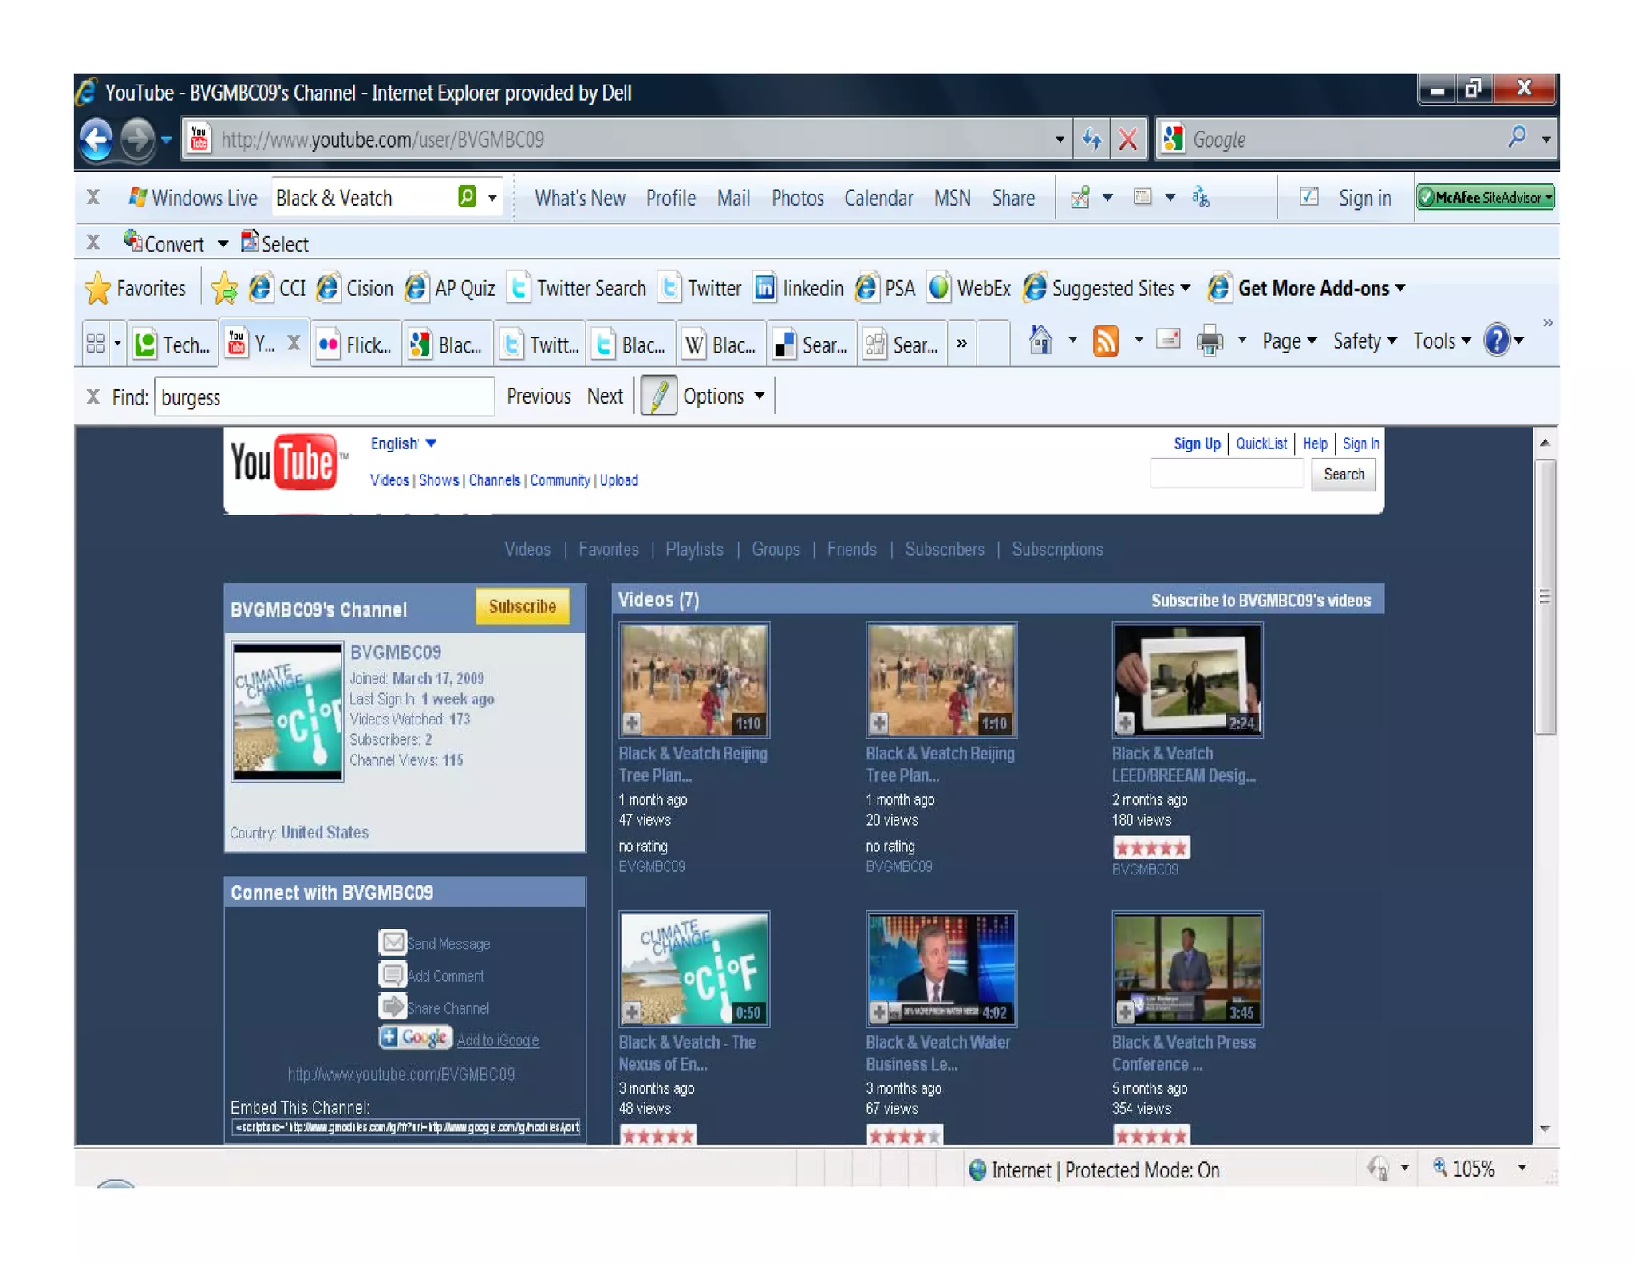Click the yellow Subscribe button

pos(522,606)
